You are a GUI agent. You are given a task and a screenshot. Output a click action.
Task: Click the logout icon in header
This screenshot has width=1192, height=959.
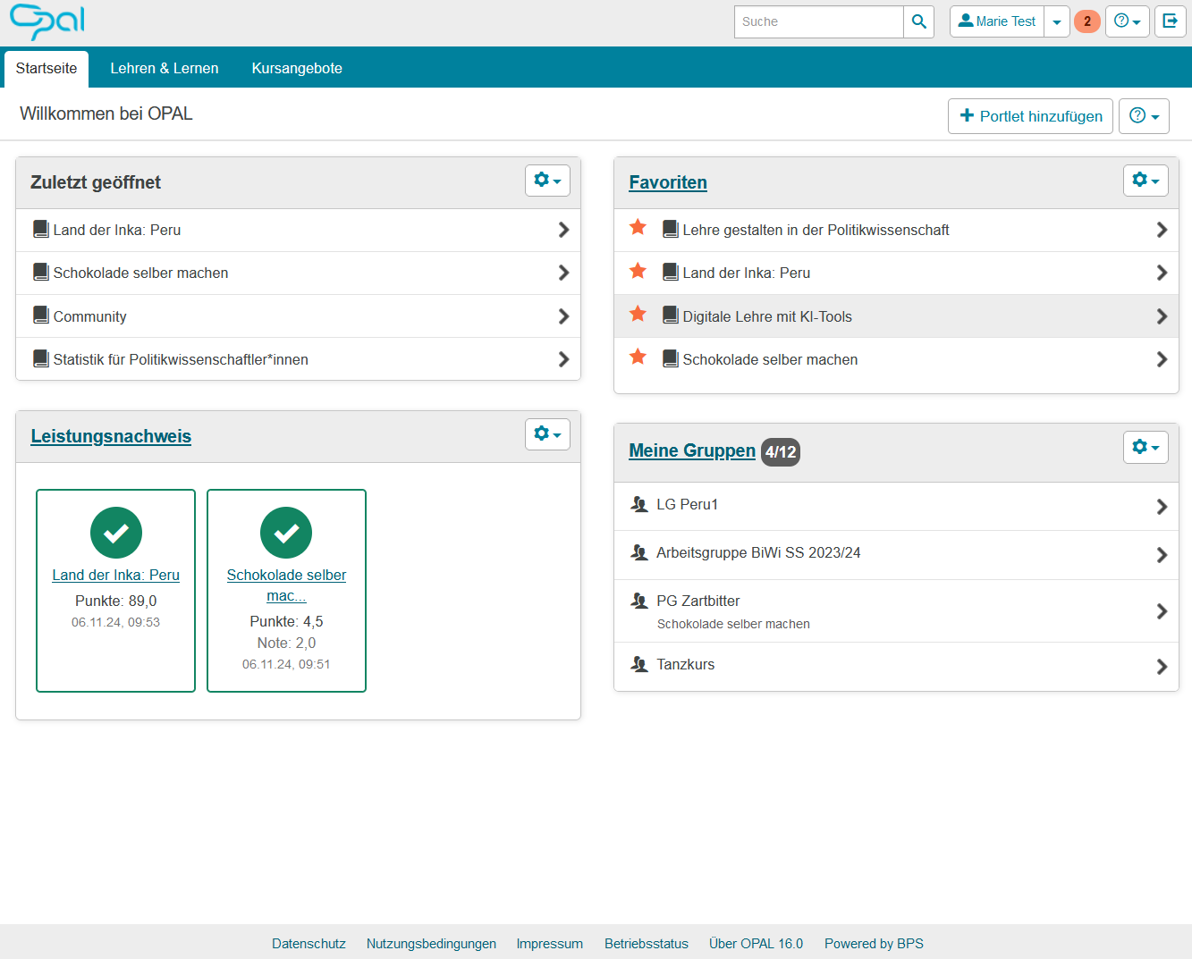pos(1170,21)
